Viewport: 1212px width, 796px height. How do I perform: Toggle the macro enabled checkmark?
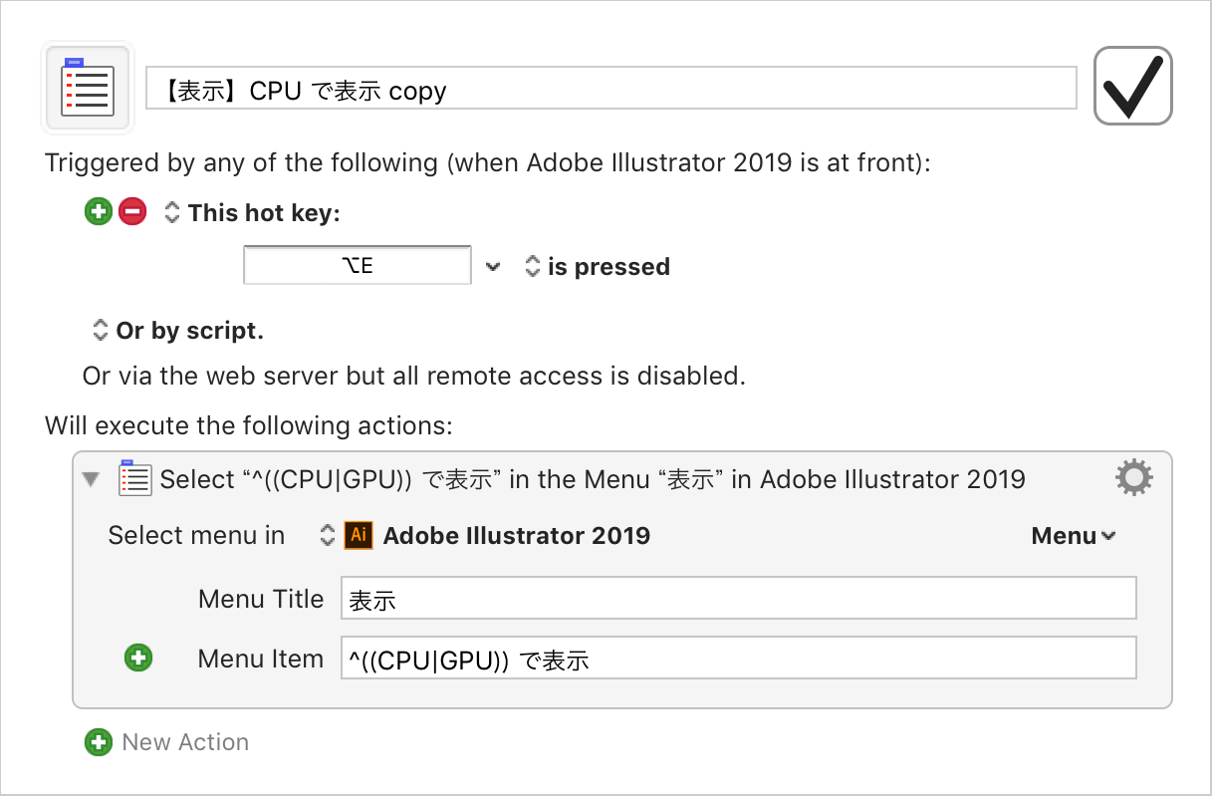coord(1132,87)
